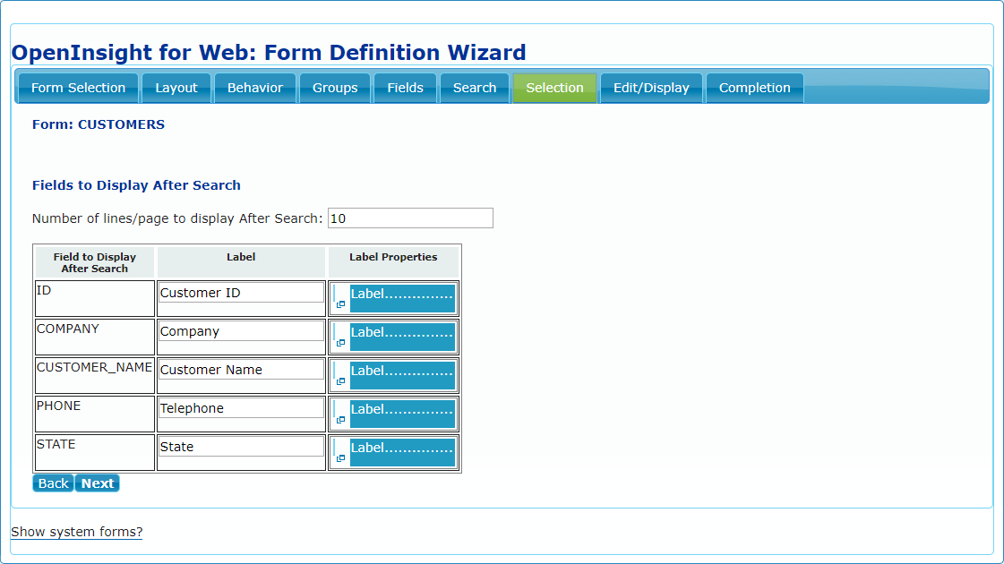
Task: Expand Label properties bar for Company
Action: point(402,337)
